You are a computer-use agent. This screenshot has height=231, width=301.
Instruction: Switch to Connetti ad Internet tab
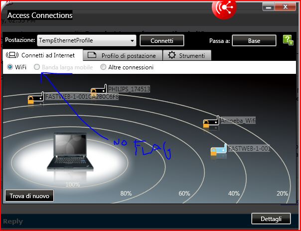click(x=43, y=55)
